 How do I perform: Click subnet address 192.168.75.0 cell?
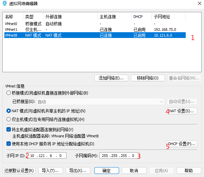click(165, 29)
